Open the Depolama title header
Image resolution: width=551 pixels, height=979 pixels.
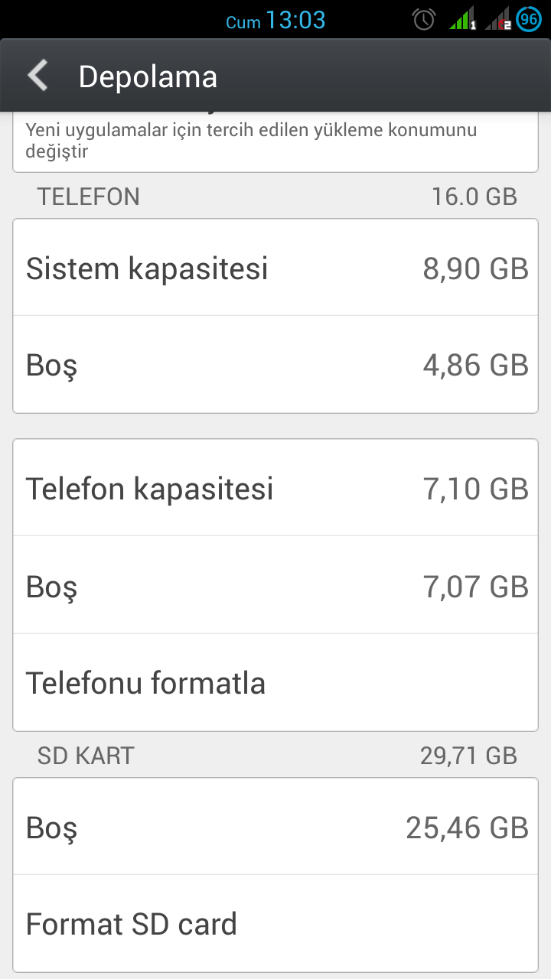[148, 77]
